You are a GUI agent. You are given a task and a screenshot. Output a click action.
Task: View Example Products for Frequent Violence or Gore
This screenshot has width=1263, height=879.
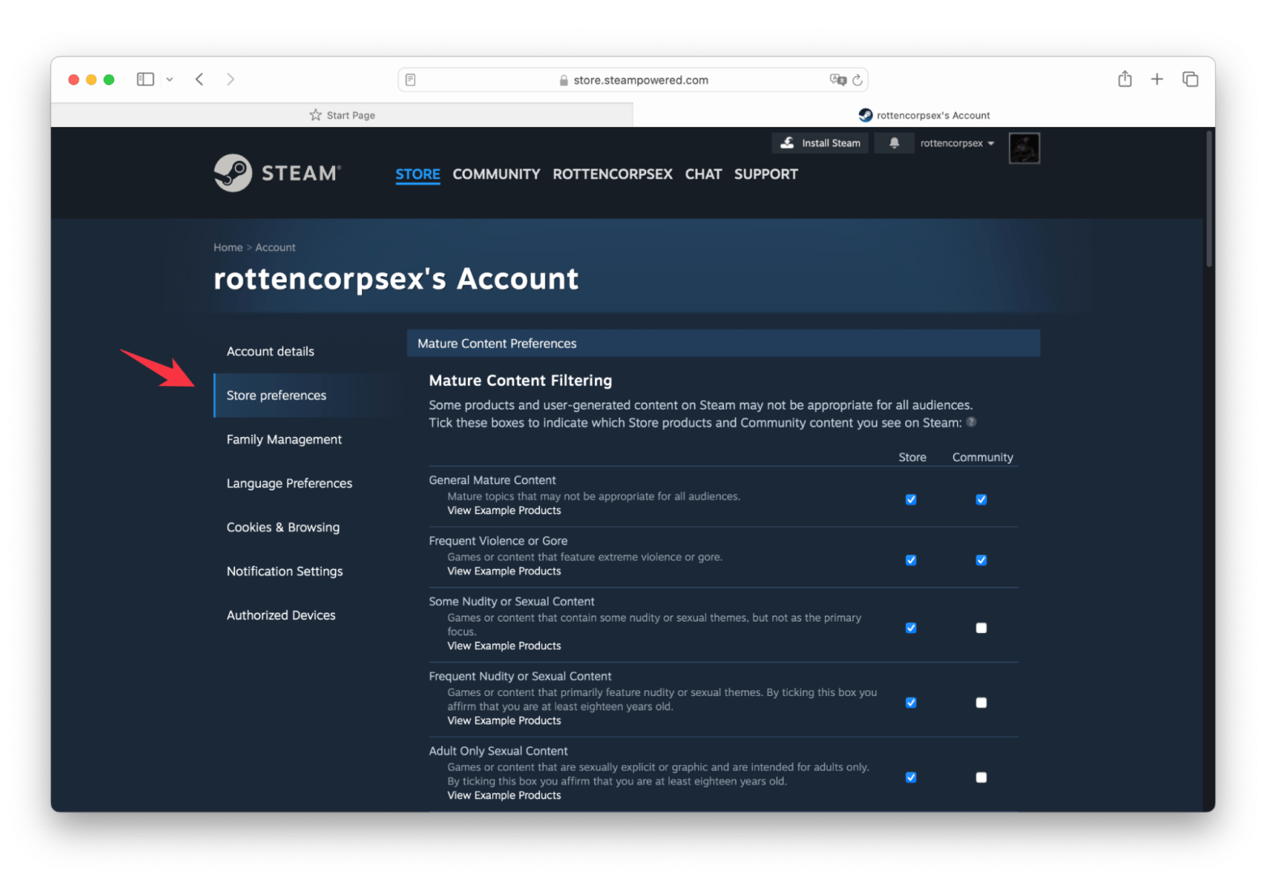[x=504, y=571]
